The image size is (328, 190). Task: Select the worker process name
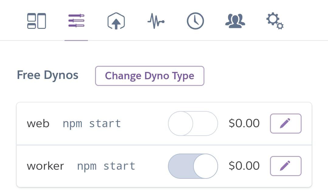(x=45, y=166)
